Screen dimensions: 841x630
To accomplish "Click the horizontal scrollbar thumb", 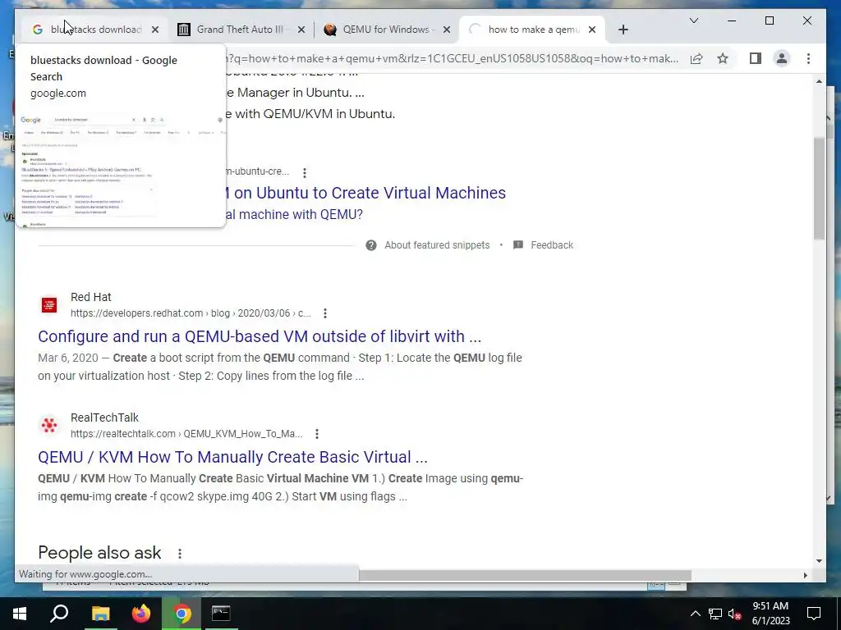I will 525,575.
